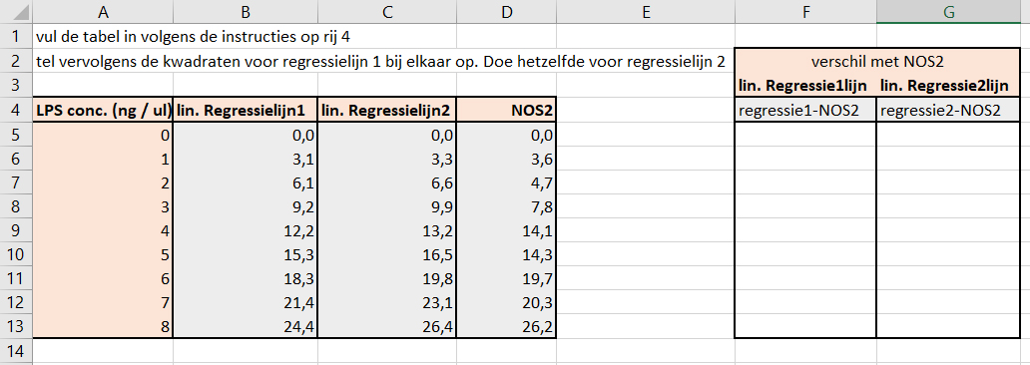Select column E header
The width and height of the screenshot is (1030, 365).
tap(645, 11)
